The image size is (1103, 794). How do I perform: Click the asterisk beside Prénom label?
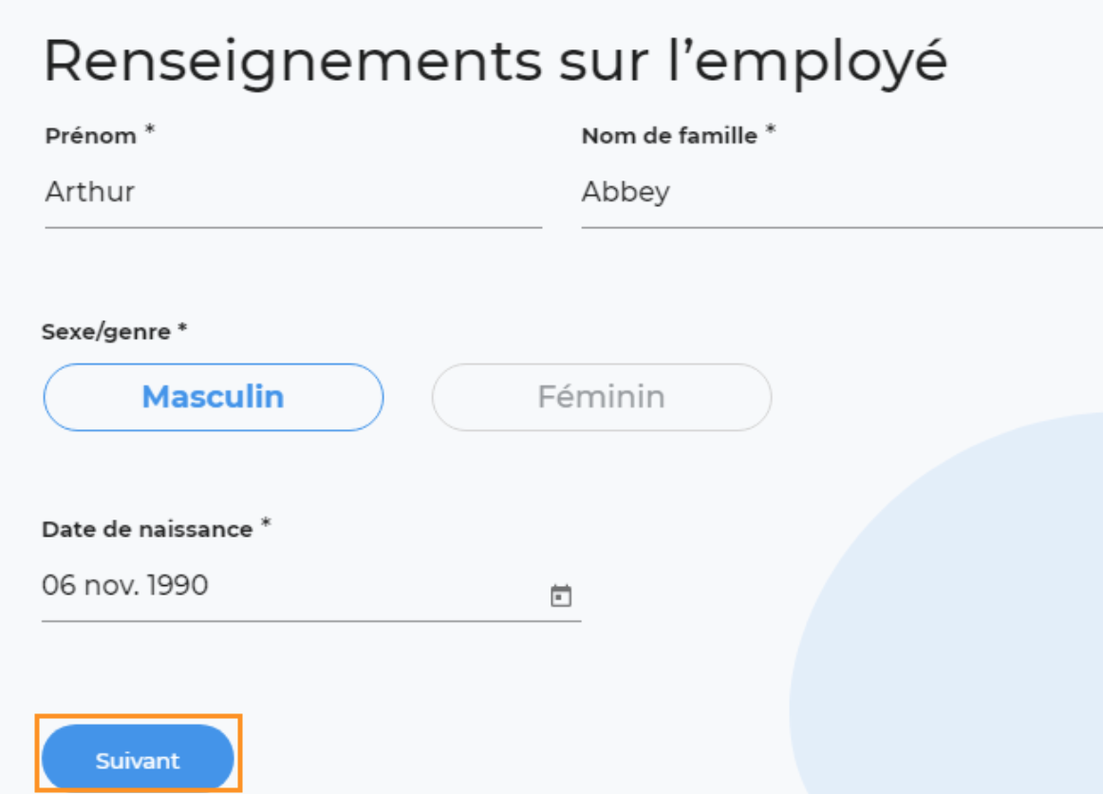(x=150, y=130)
